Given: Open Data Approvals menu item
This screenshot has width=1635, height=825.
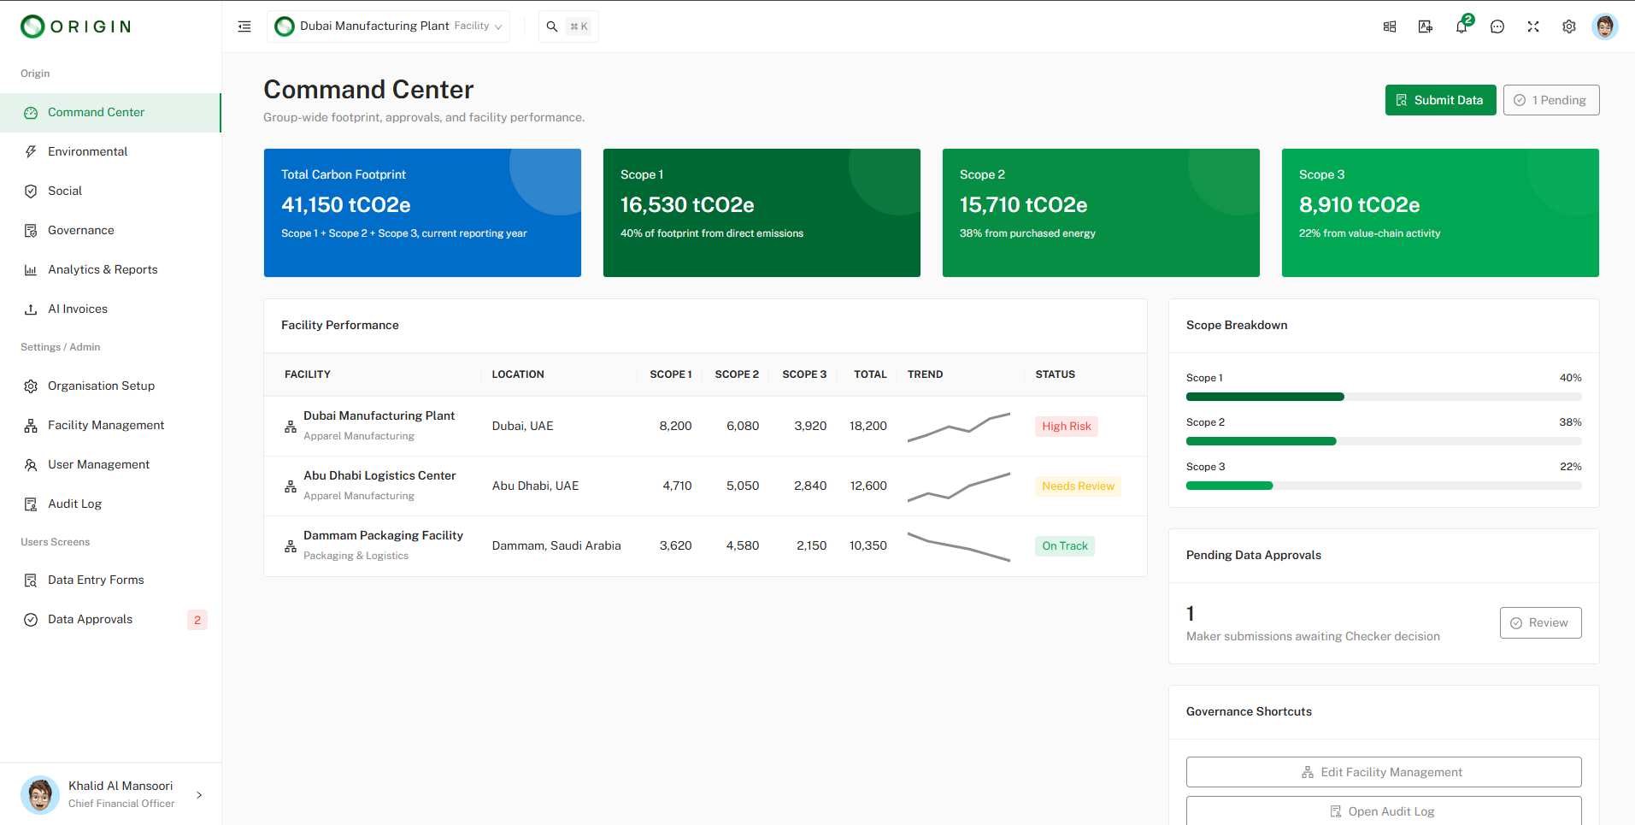Looking at the screenshot, I should click(110, 620).
